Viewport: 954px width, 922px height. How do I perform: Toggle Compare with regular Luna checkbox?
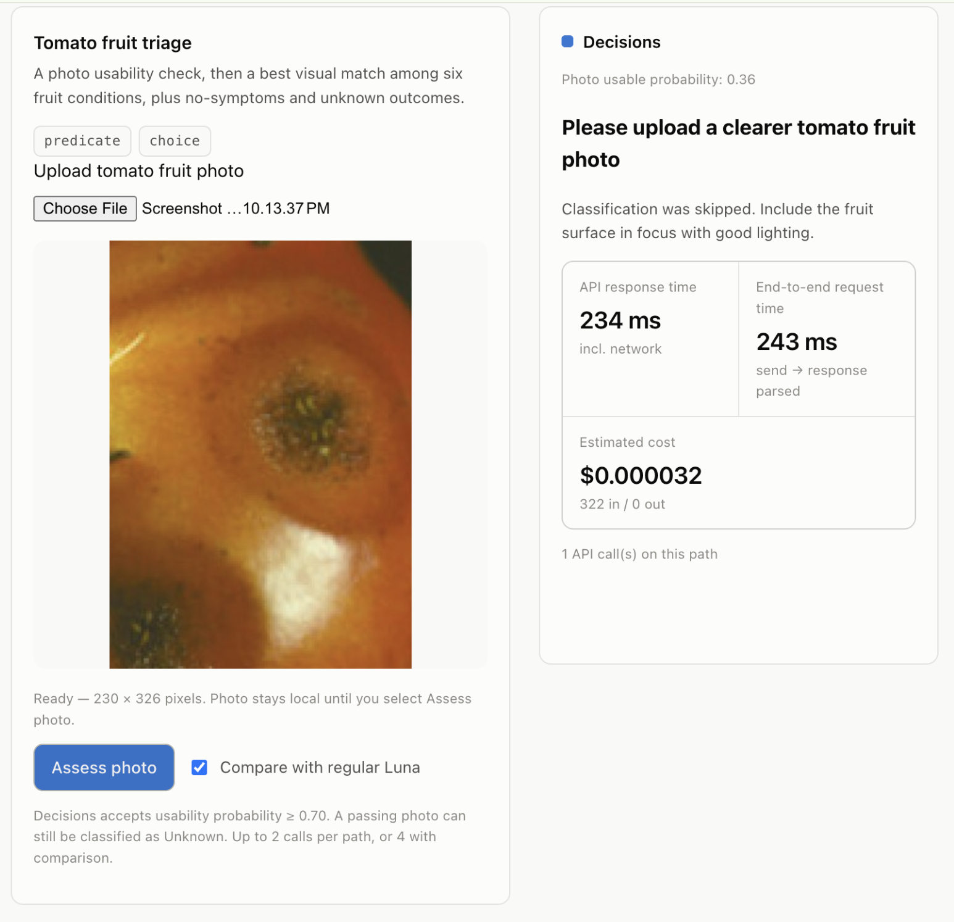(x=199, y=767)
